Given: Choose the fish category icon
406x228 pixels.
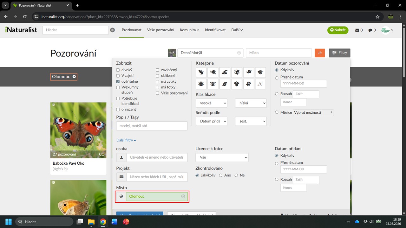Looking at the screenshot, I should 248,73.
